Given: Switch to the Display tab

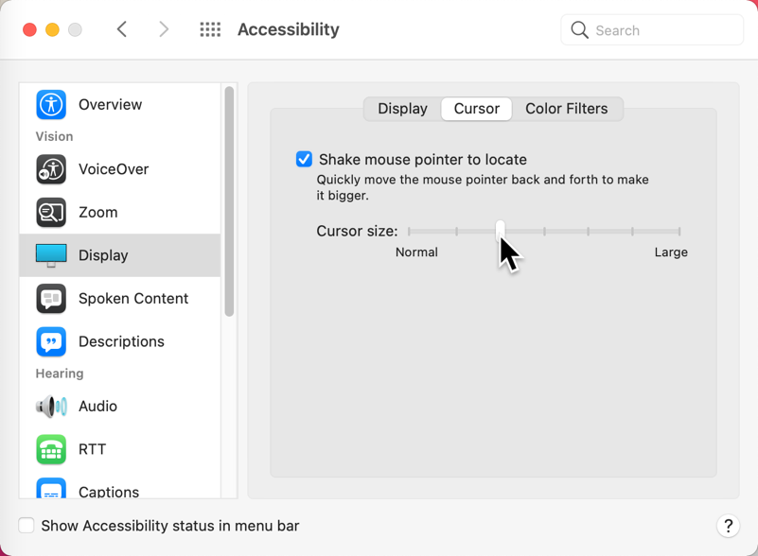Looking at the screenshot, I should click(402, 109).
